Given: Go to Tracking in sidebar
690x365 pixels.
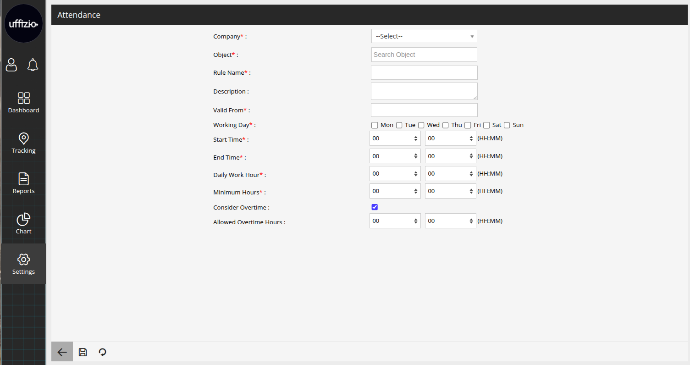Looking at the screenshot, I should pos(23,143).
